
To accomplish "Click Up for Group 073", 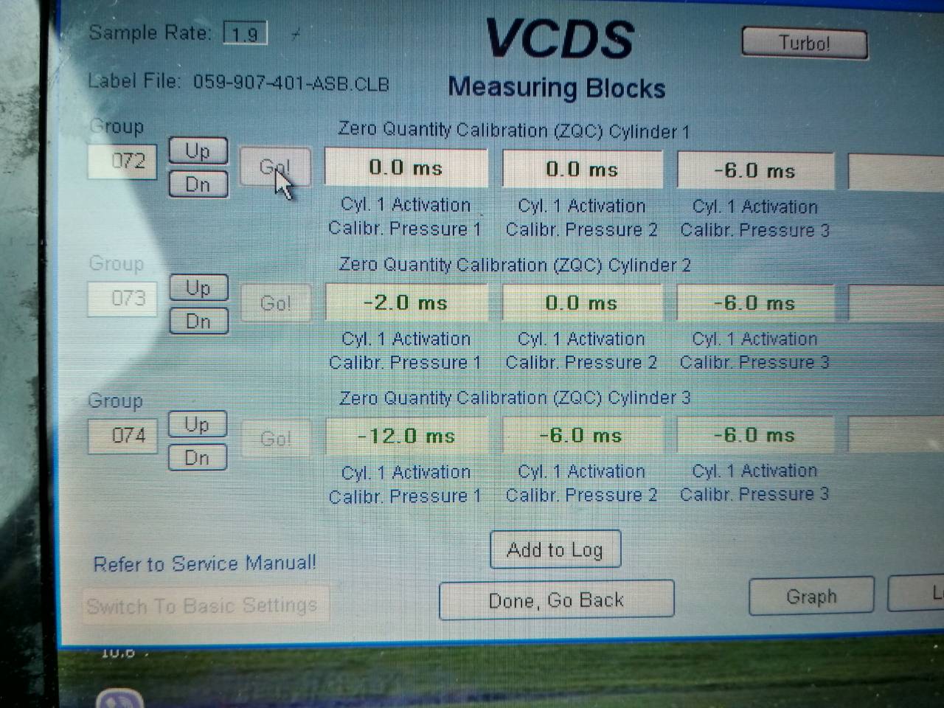I will 198,288.
